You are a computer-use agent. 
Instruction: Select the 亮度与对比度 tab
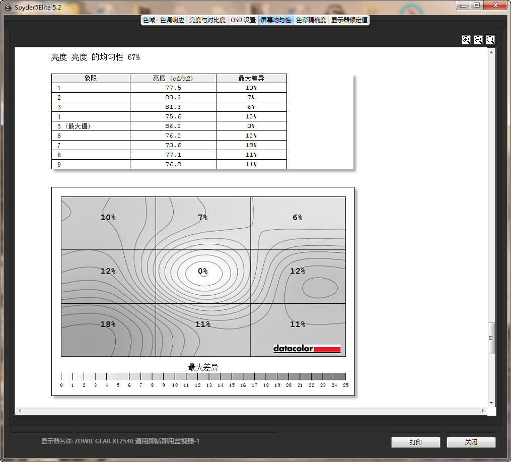pyautogui.click(x=207, y=20)
